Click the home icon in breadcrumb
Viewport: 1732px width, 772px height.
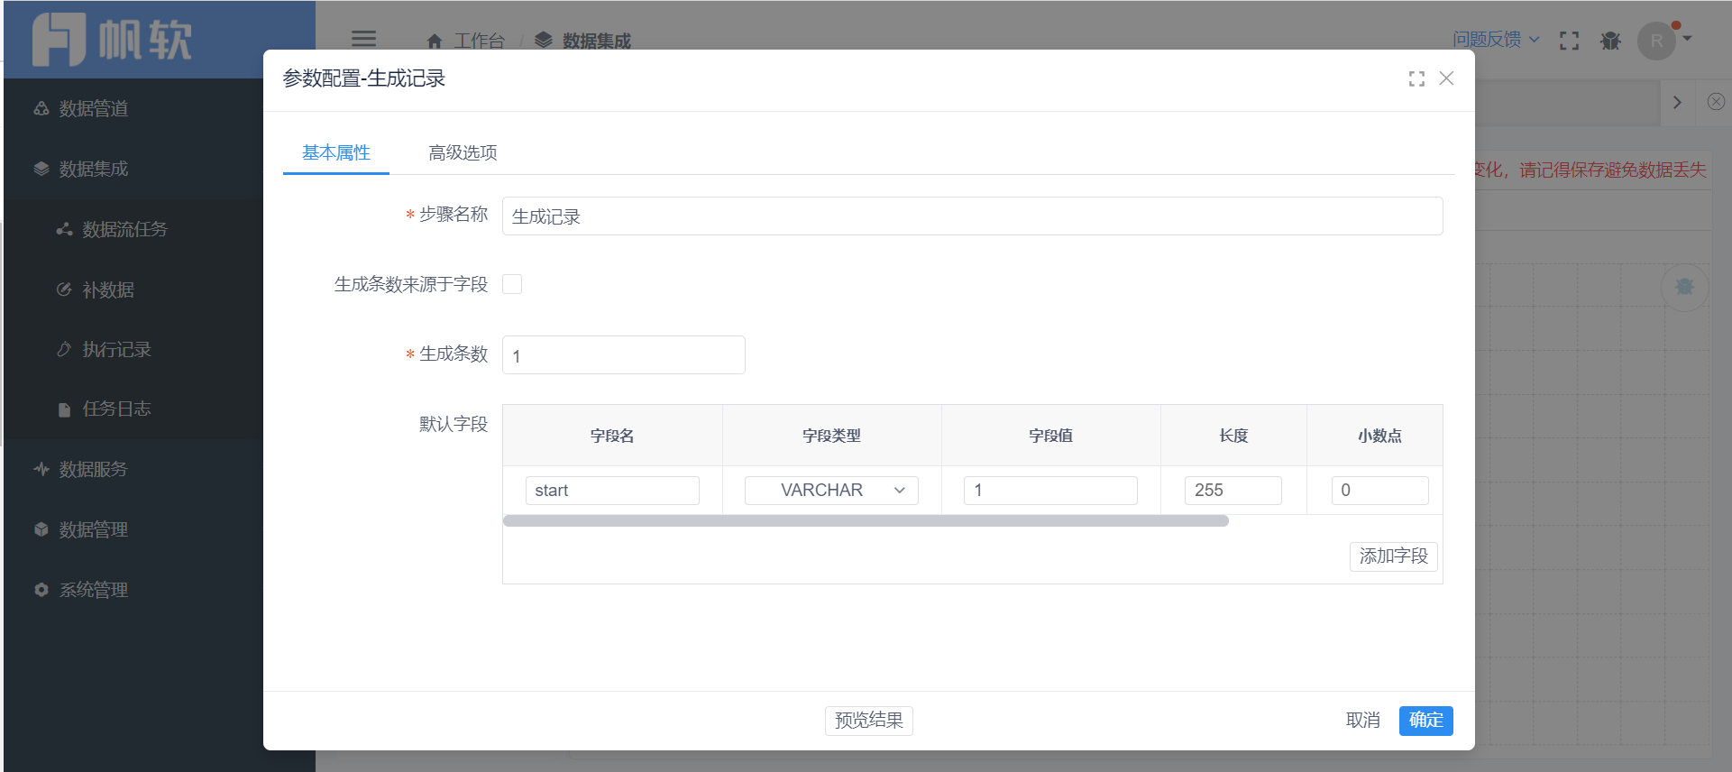[x=435, y=41]
